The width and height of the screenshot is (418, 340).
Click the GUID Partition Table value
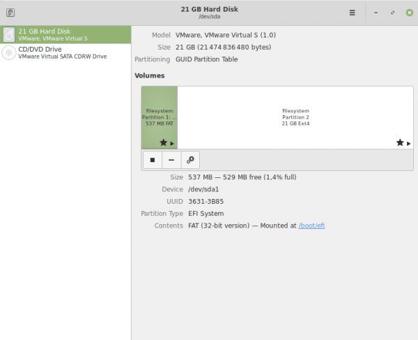click(x=207, y=59)
